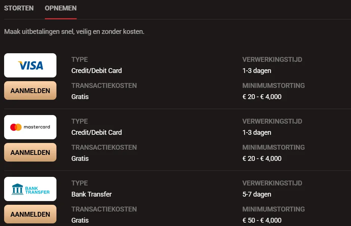
Task: Click AANMELDEN next to Bank Transfer
Action: tap(30, 214)
